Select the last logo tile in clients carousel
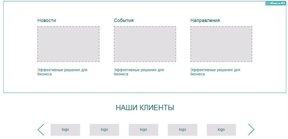The height and width of the screenshot is (139, 288). click(x=221, y=130)
